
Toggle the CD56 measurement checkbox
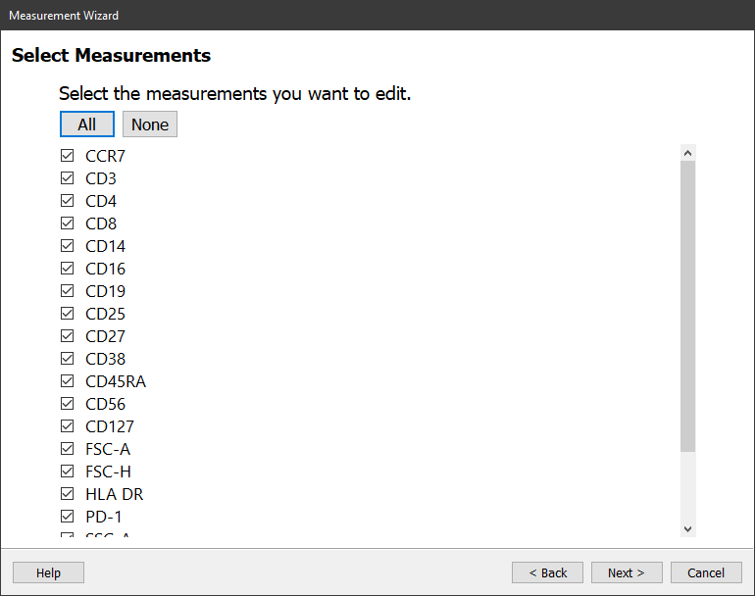pos(68,404)
